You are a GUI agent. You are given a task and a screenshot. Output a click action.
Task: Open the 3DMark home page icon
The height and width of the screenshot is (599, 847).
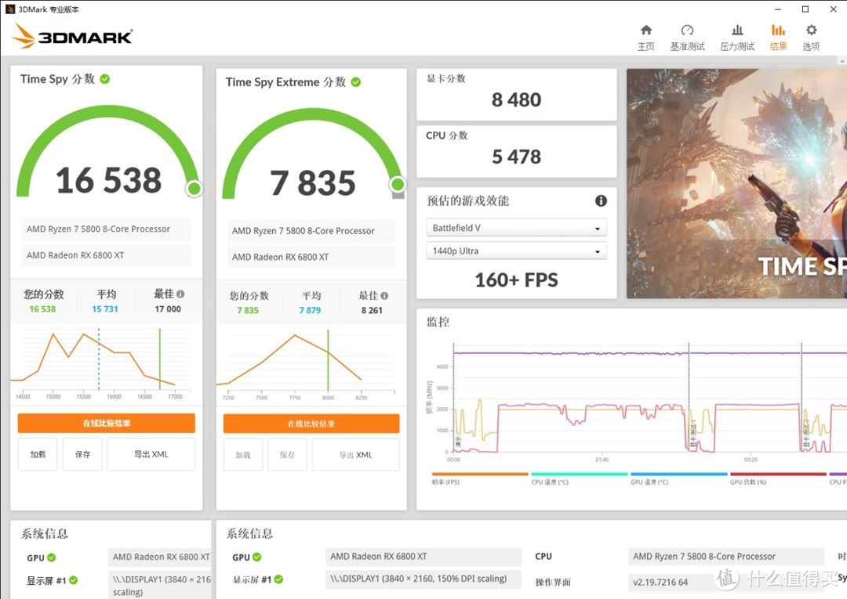(x=645, y=35)
